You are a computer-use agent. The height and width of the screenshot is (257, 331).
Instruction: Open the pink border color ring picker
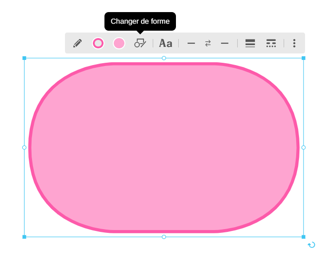coord(98,43)
